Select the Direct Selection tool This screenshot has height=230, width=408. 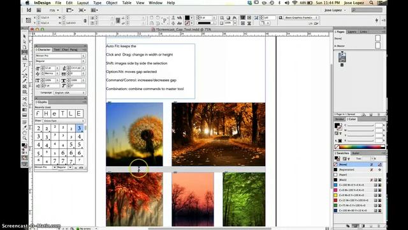24,42
